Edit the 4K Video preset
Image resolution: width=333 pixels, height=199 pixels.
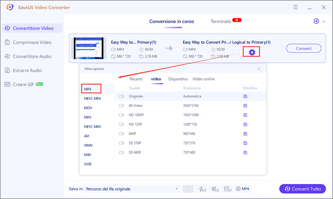(x=245, y=106)
